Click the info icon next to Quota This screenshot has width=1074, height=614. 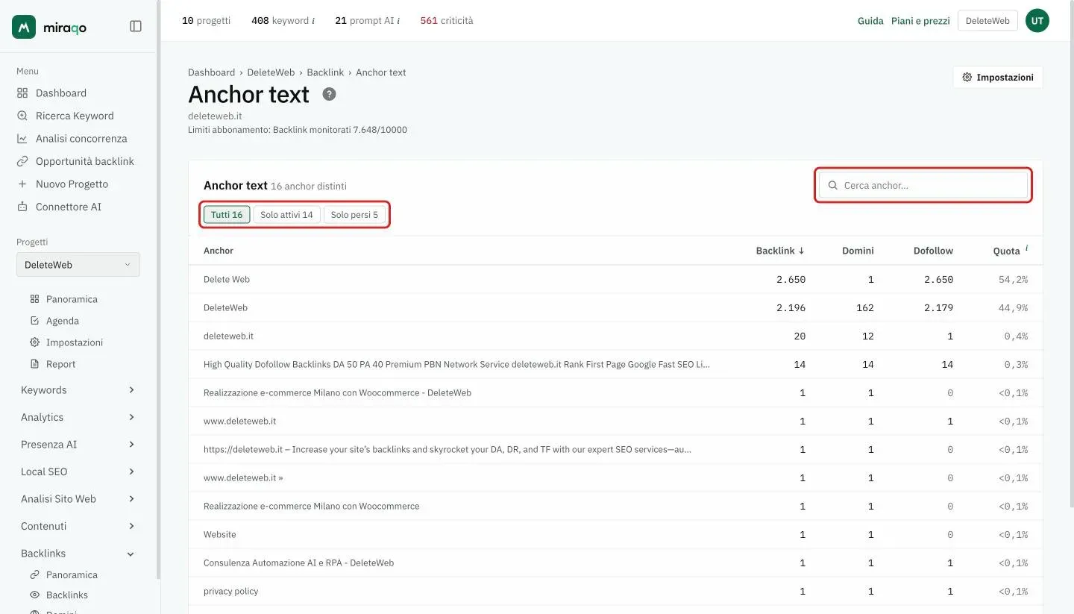[1026, 248]
